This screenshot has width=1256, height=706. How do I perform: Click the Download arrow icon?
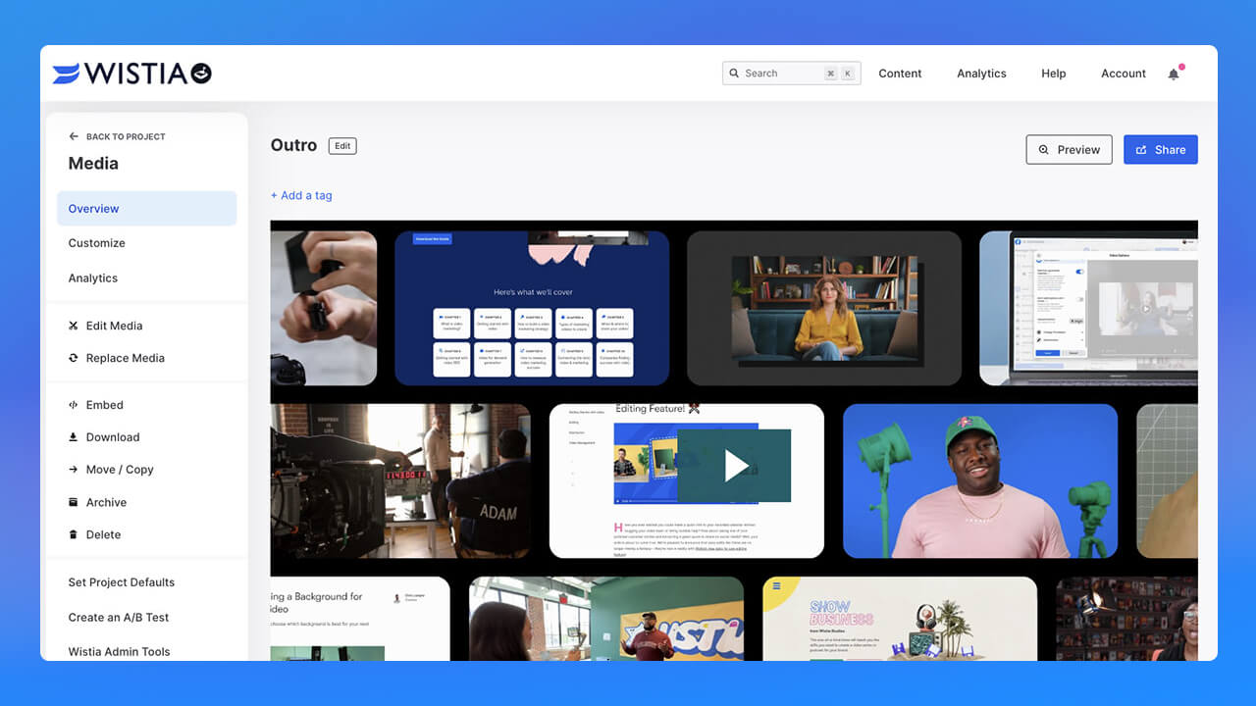point(74,437)
